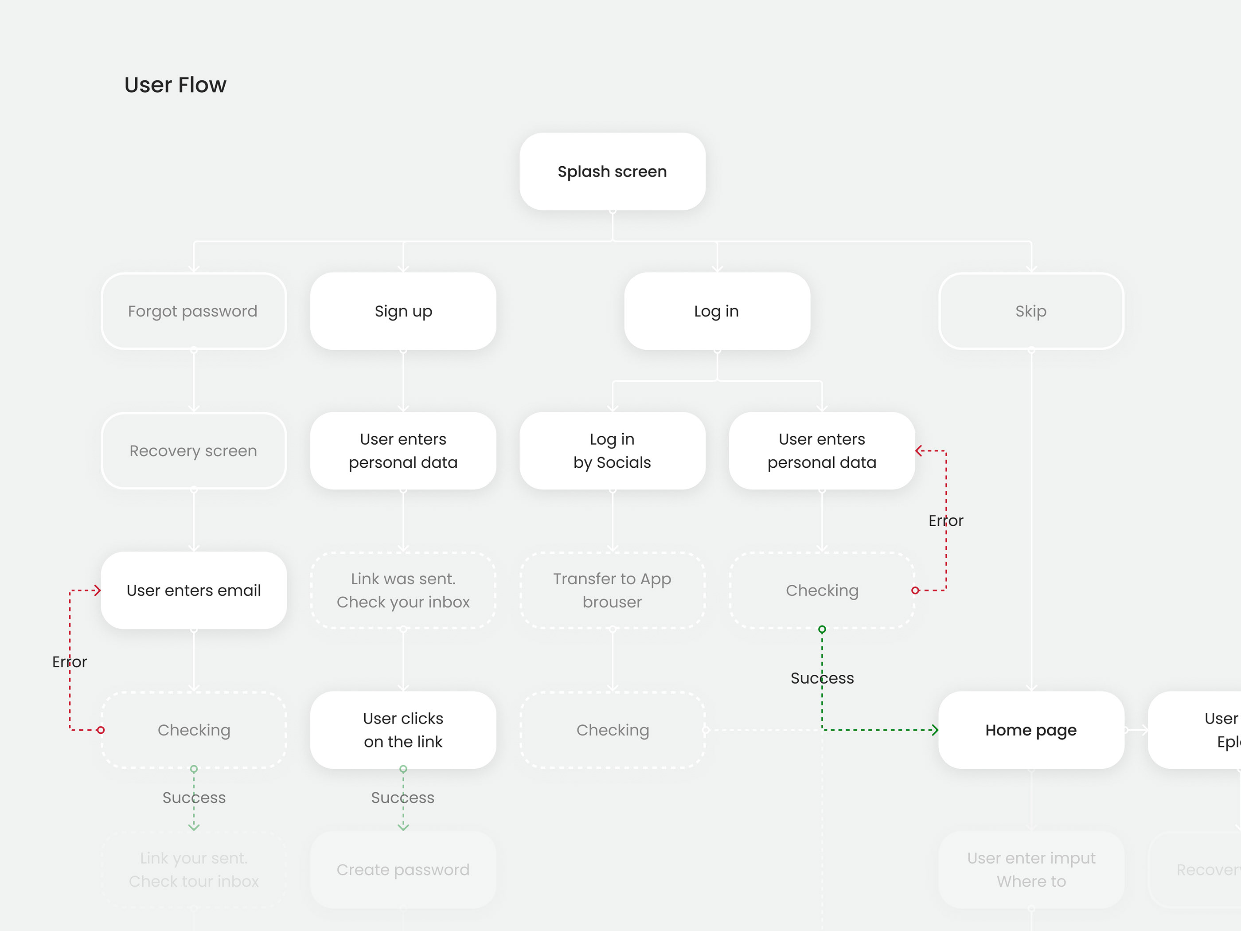Click red circle connector on left Checking box
This screenshot has height=931, width=1241.
click(101, 730)
